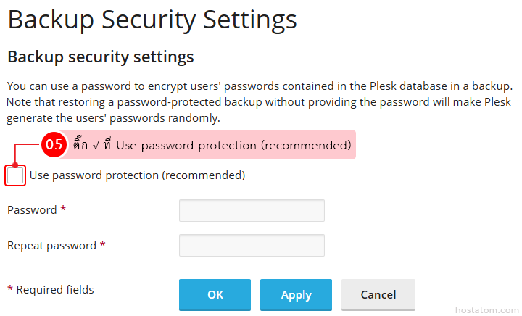522x316 pixels.
Task: Click the red 05 step badge
Action: coord(54,144)
